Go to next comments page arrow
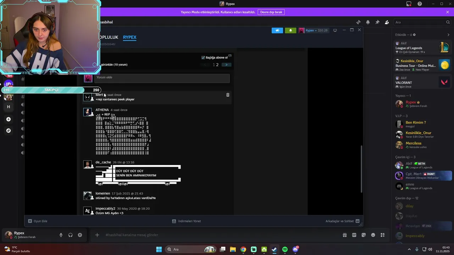Screen dimensions: 454x255 click(x=226, y=65)
